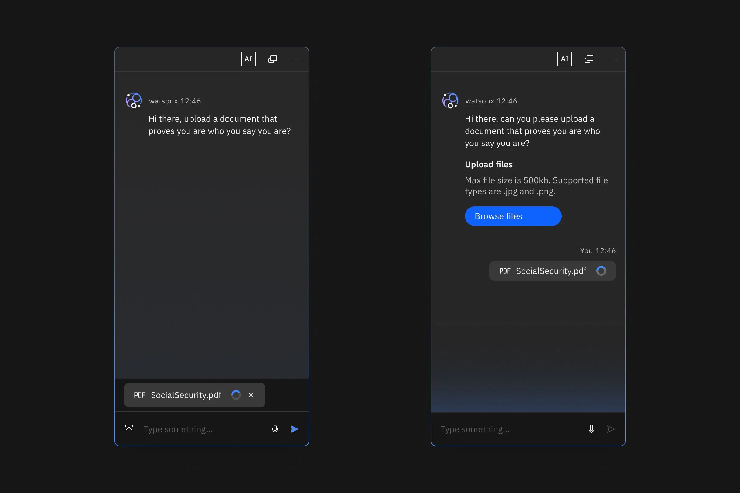Screen dimensions: 740x493
Task: Click the Browse files button
Action: click(x=513, y=216)
